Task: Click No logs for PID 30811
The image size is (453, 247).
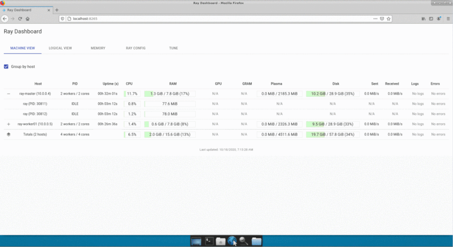Action: (x=418, y=104)
